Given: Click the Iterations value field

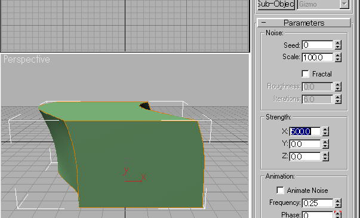Looking at the screenshot, I should click(x=317, y=99).
